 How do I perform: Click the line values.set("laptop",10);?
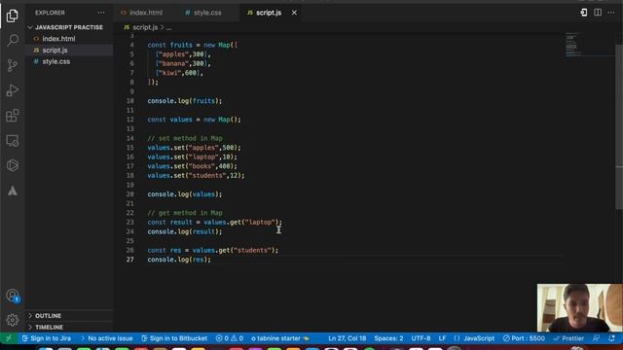pyautogui.click(x=193, y=157)
